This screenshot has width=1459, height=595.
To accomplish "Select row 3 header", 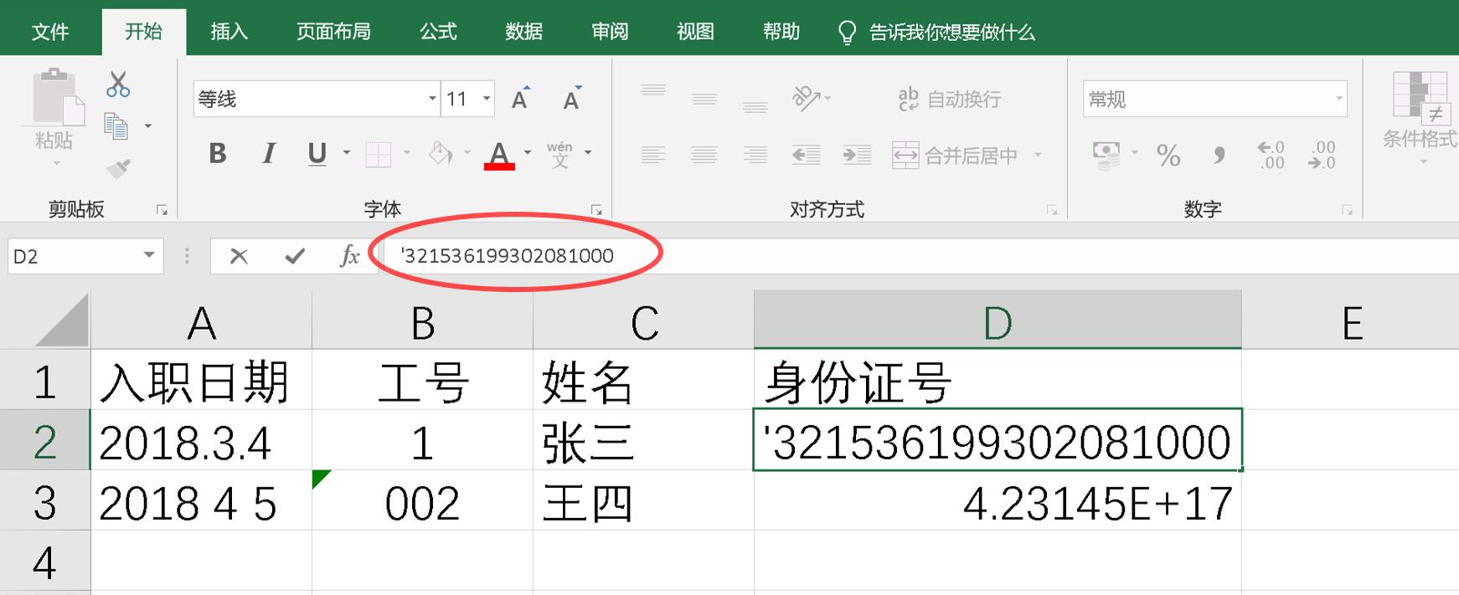I will pos(44,500).
